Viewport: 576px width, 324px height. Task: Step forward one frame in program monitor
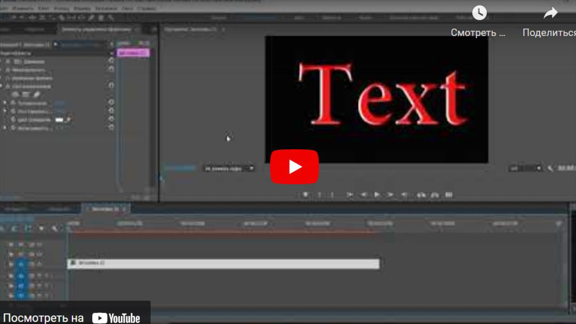coord(391,194)
